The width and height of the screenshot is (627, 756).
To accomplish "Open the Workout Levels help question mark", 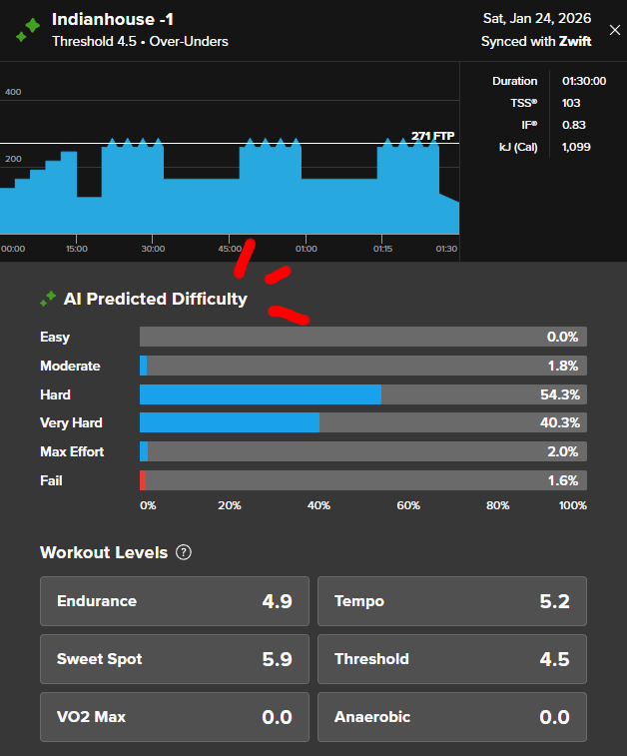I will 184,552.
